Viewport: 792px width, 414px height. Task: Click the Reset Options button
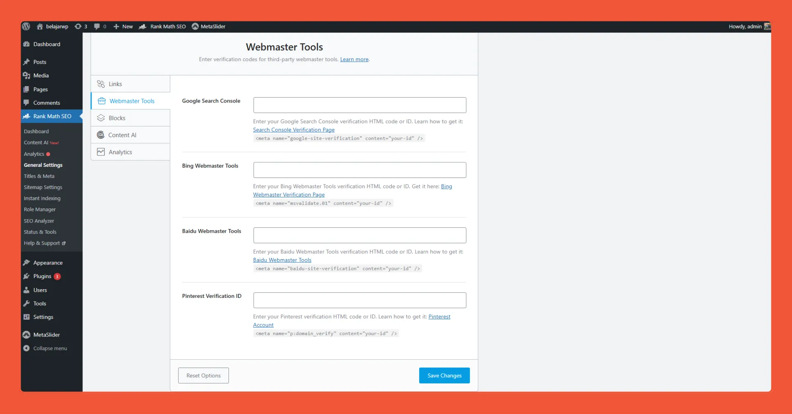pos(203,375)
